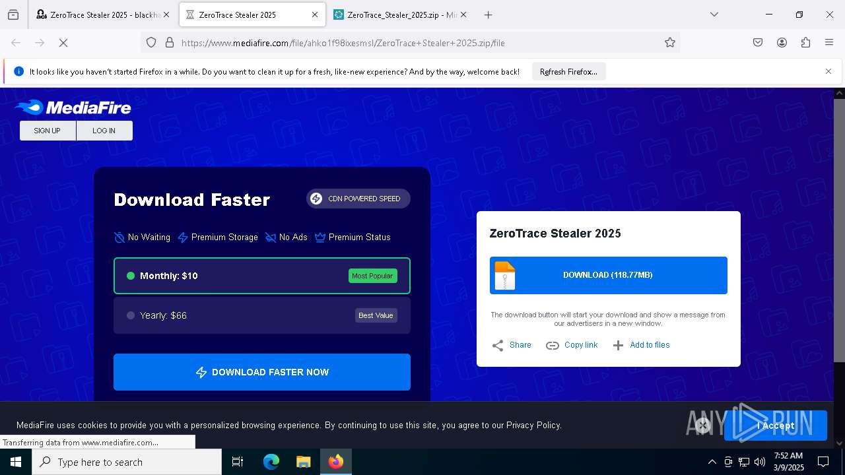Click the Premium Status crown icon
The width and height of the screenshot is (845, 475).
[320, 237]
